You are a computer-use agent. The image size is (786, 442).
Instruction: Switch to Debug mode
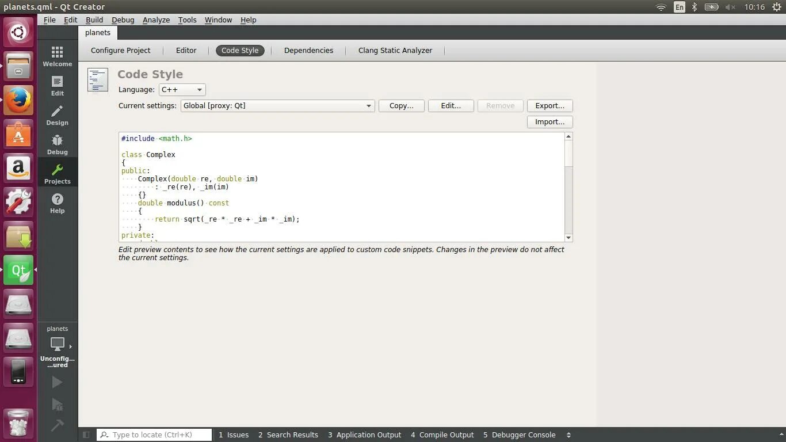tap(57, 144)
